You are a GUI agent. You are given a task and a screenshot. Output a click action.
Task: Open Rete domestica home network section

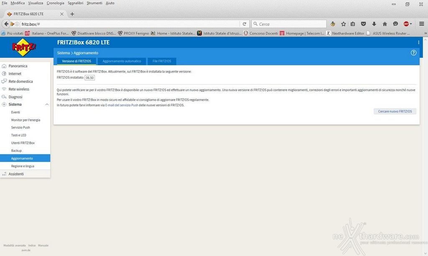click(x=20, y=82)
